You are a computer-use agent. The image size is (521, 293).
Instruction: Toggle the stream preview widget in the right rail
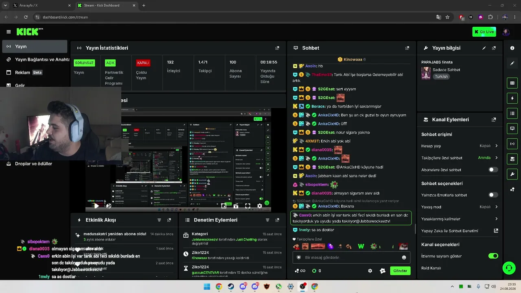tap(512, 83)
